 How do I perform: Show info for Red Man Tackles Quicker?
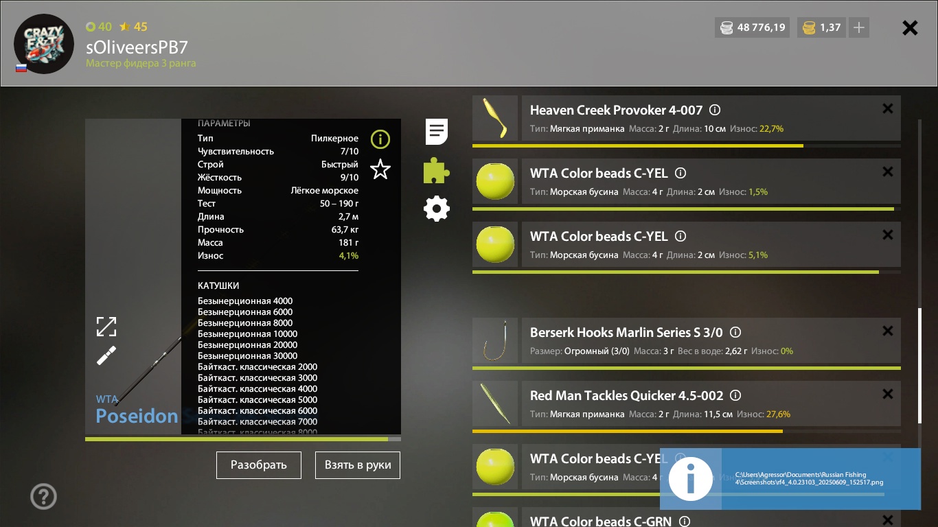pyautogui.click(x=735, y=395)
